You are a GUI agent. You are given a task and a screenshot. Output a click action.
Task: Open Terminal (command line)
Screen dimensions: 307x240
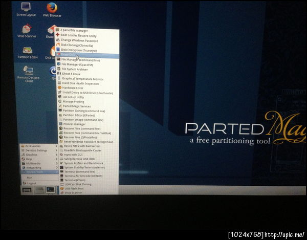89,171
